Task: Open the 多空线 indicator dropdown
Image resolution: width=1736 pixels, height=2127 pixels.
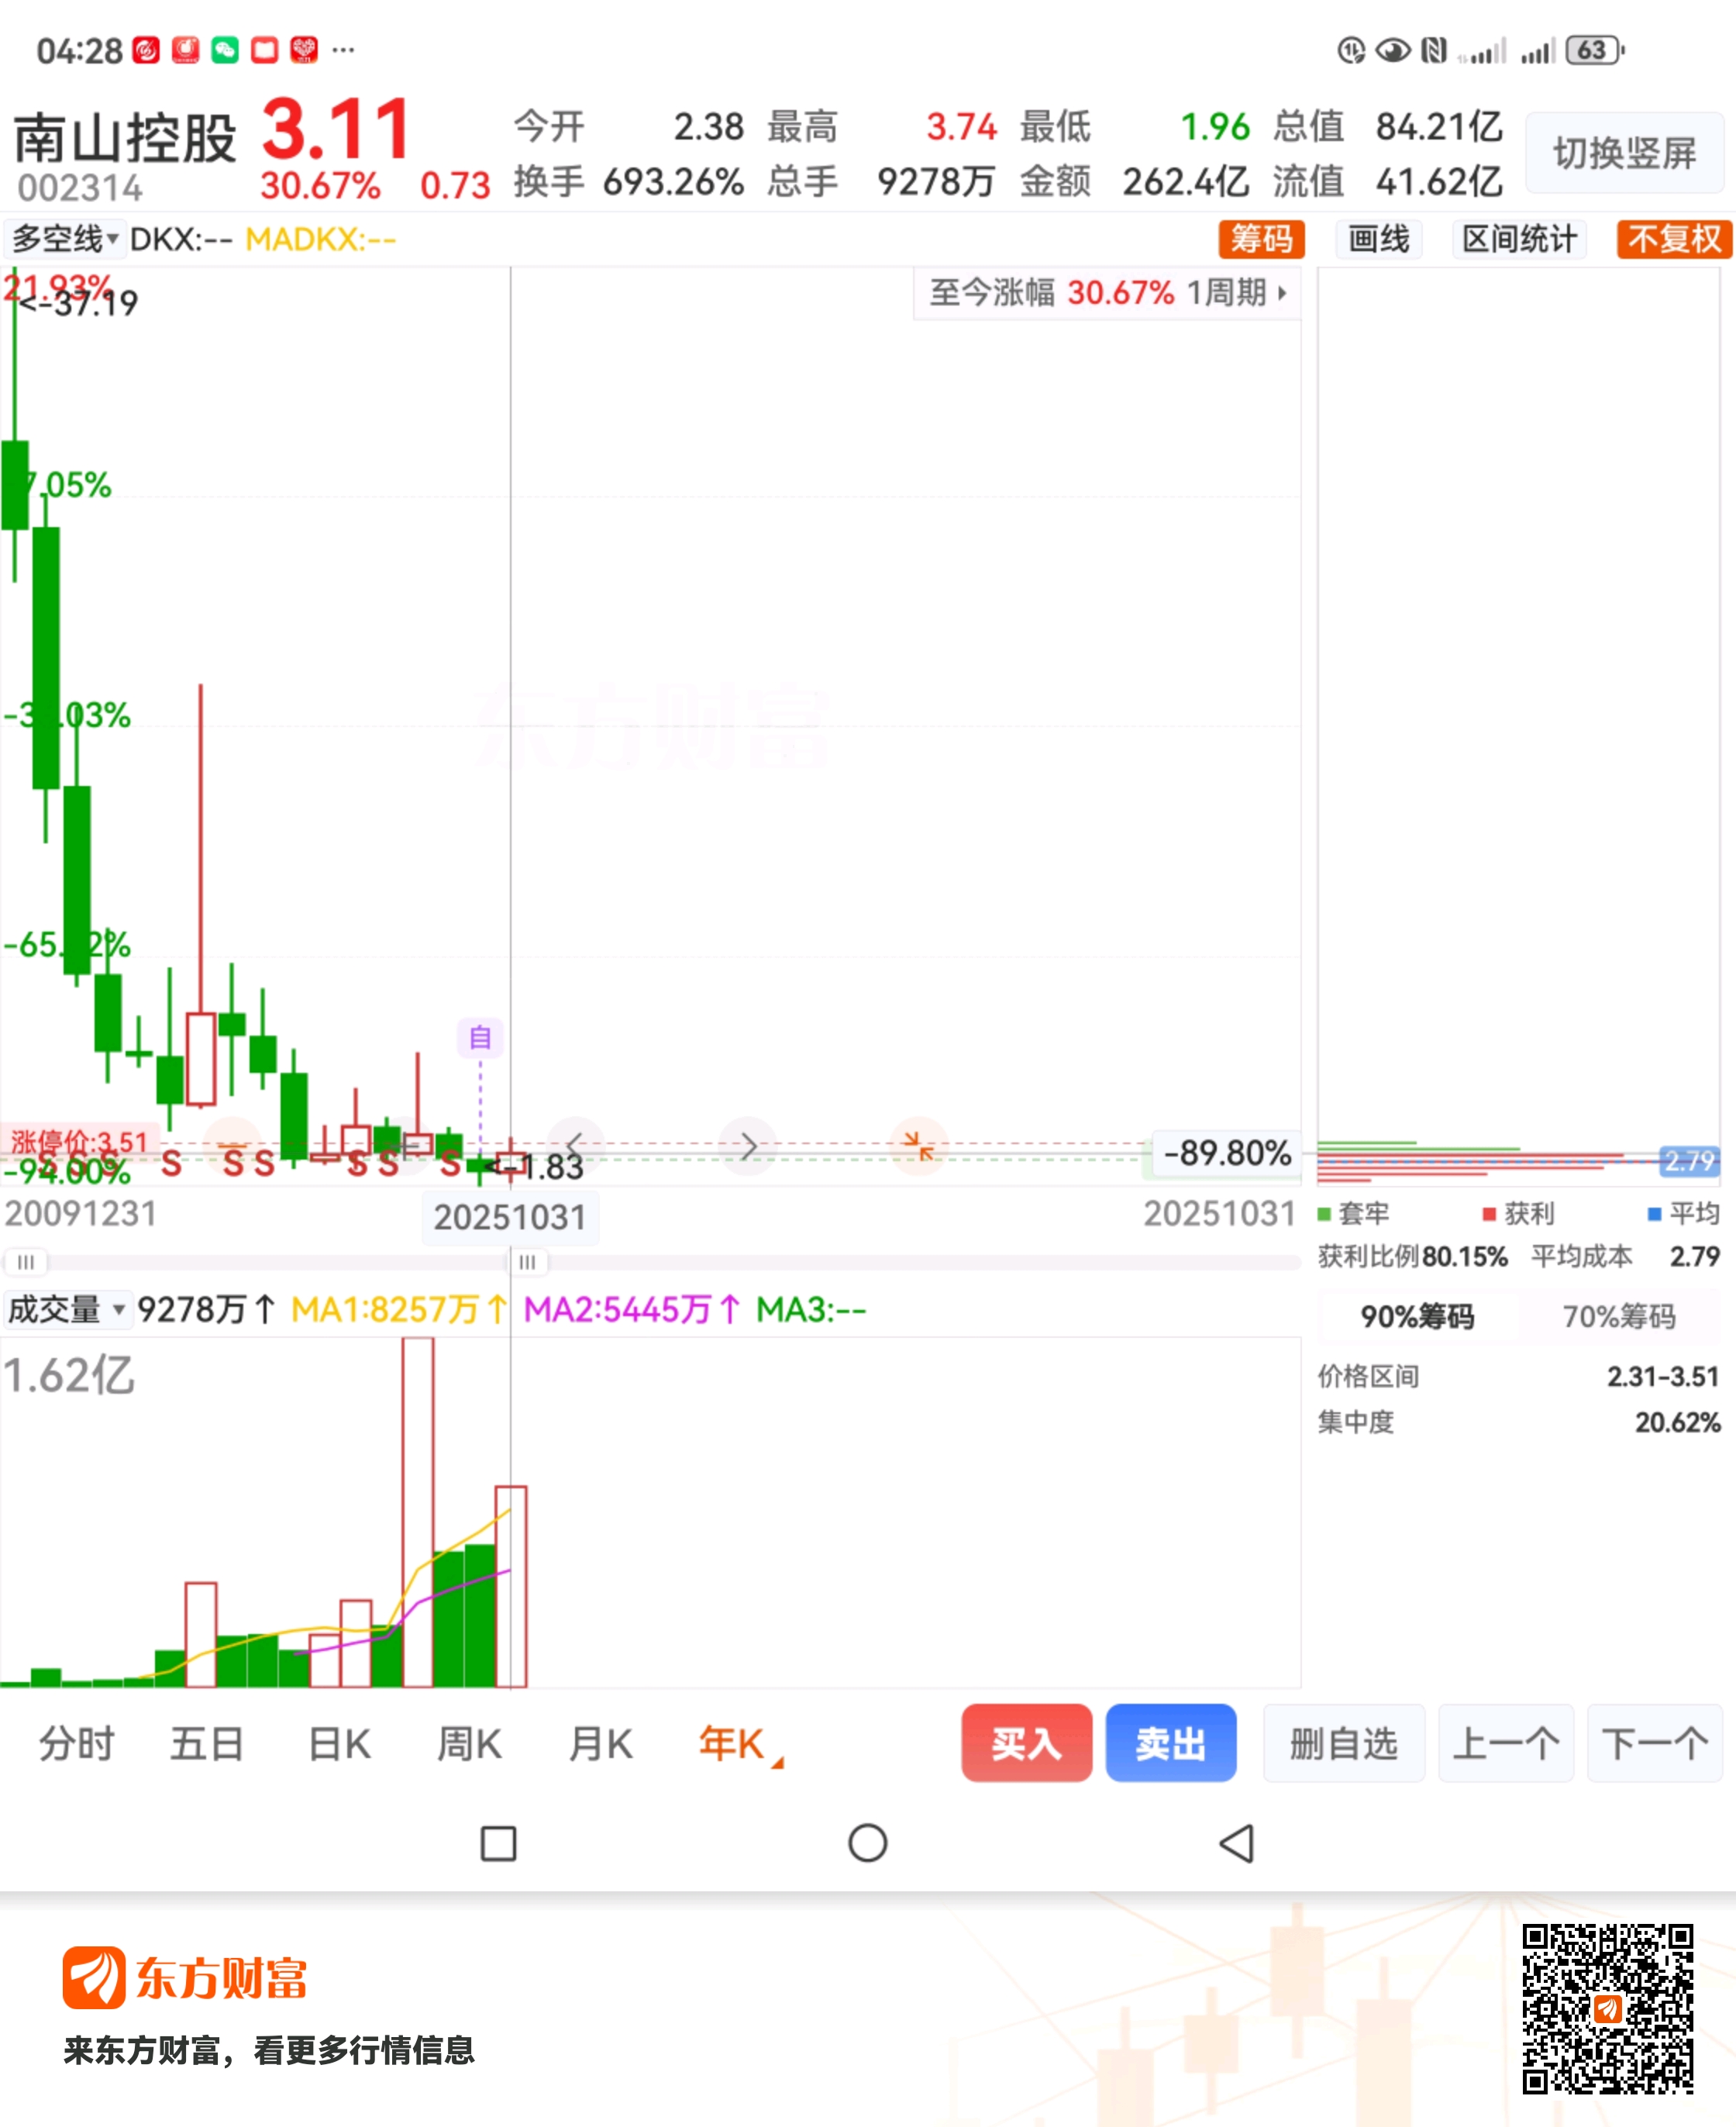Action: [x=65, y=240]
